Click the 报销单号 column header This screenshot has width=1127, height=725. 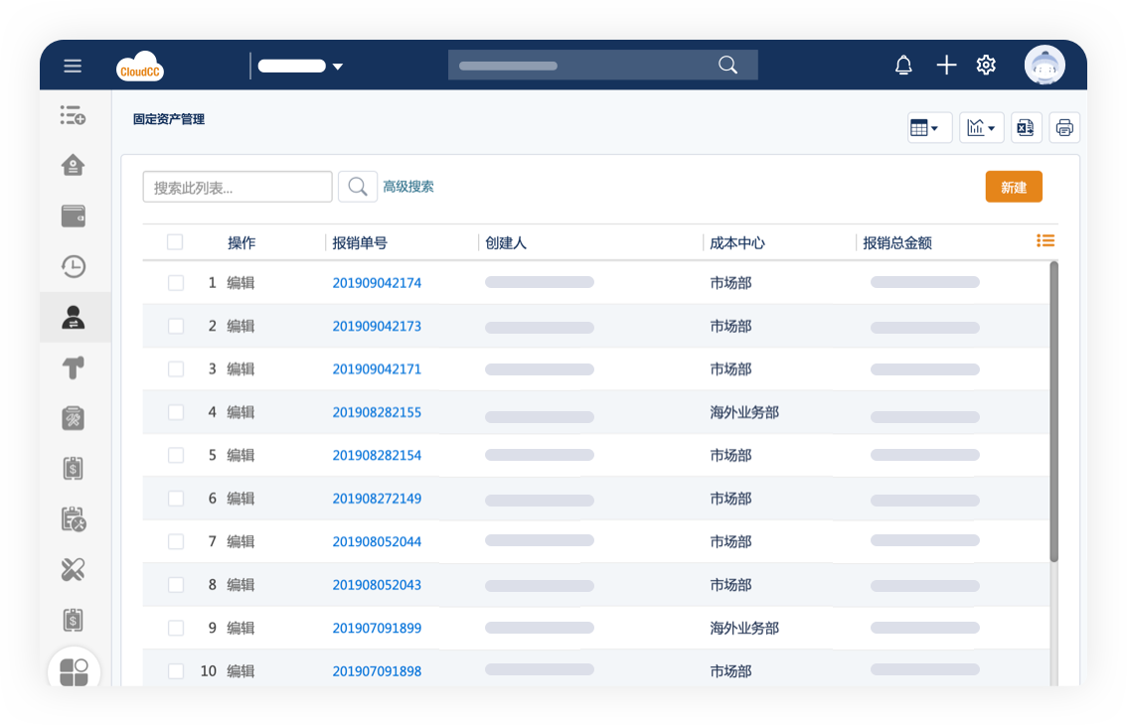click(360, 243)
